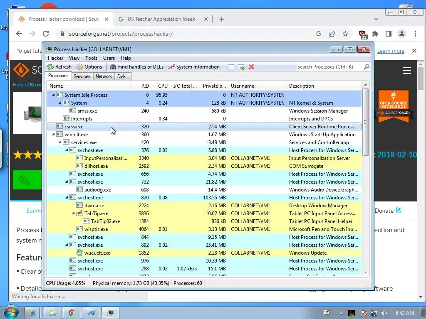Click process list scroll down arrow

pyautogui.click(x=365, y=272)
